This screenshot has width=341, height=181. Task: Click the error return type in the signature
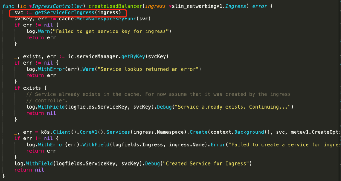[x=260, y=6]
